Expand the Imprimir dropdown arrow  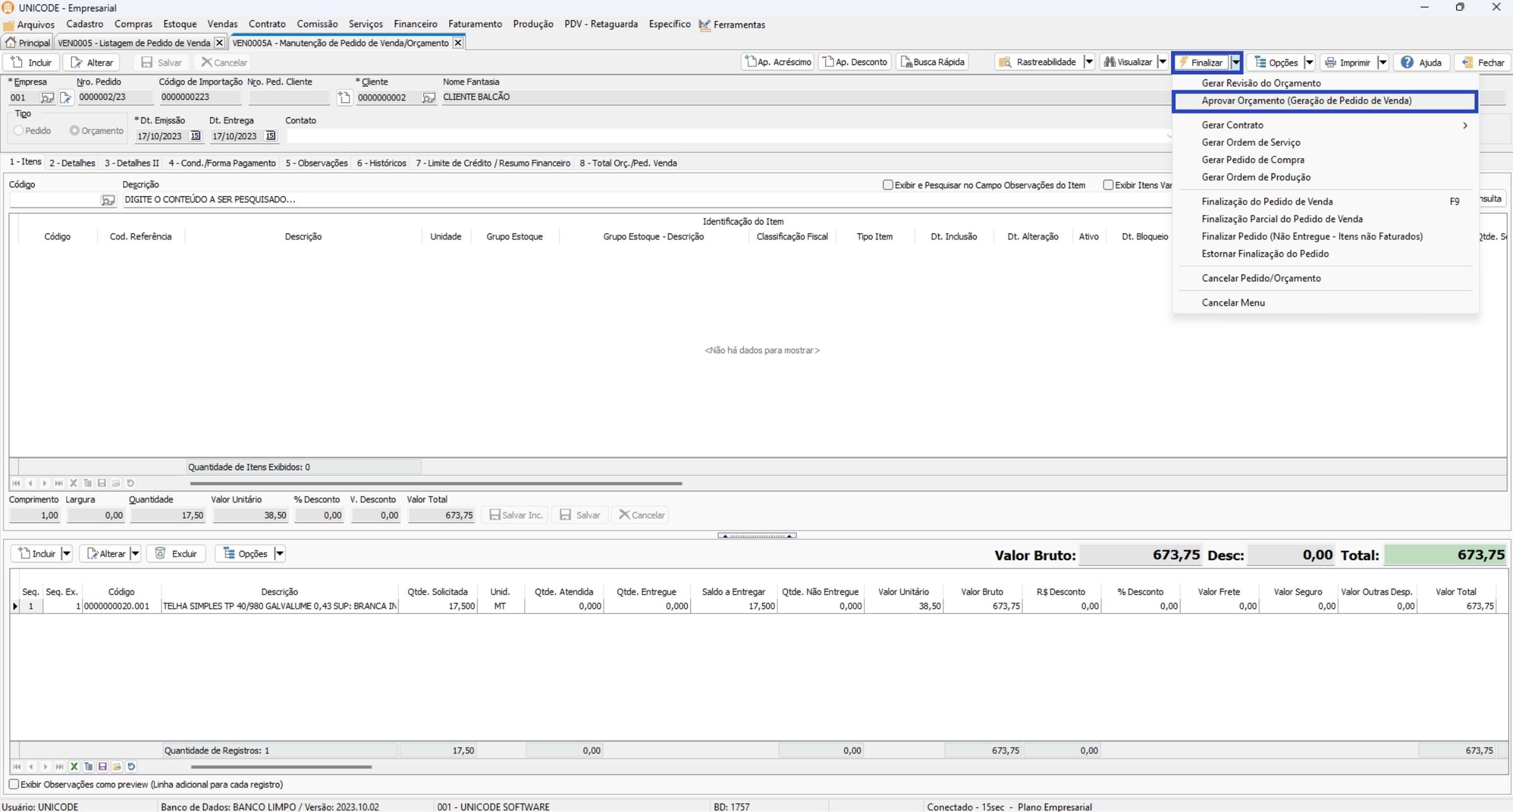1383,62
